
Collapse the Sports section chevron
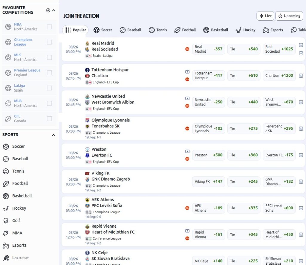53,135
